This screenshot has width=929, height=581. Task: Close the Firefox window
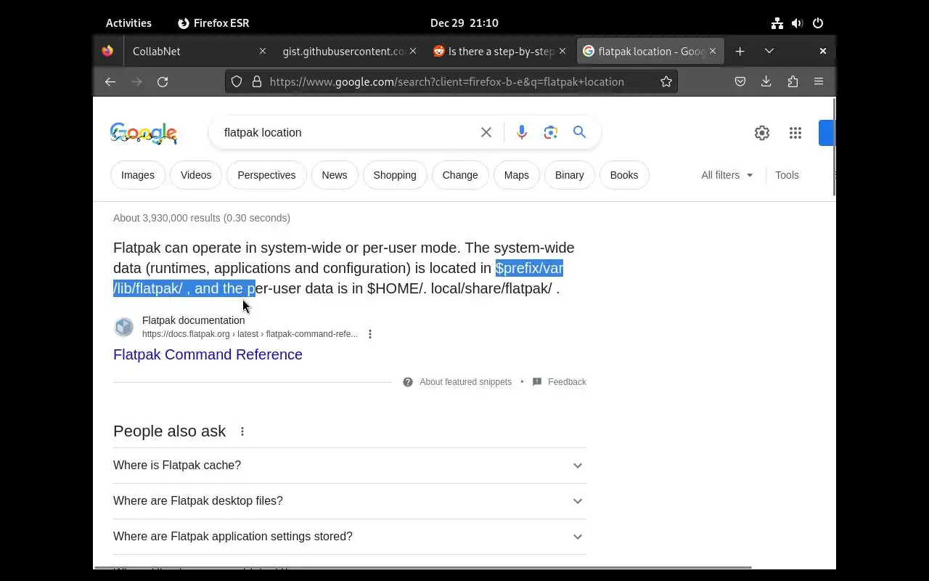pyautogui.click(x=823, y=51)
